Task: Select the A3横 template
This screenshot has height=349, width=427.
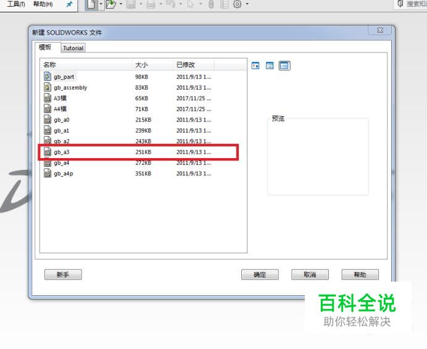Action: (x=60, y=98)
